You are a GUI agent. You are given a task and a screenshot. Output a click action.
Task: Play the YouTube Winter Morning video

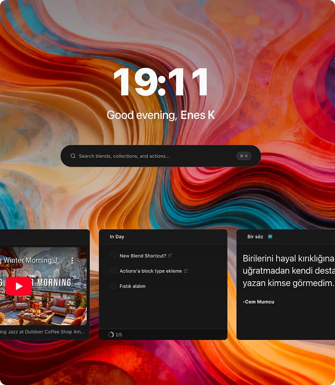click(19, 286)
